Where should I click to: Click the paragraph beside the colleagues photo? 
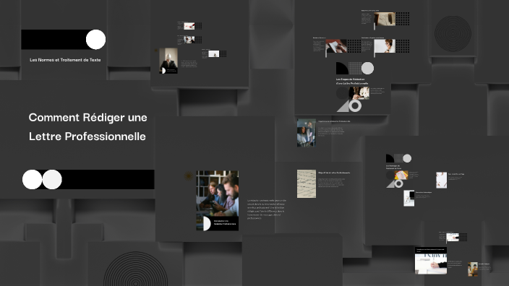(267, 209)
